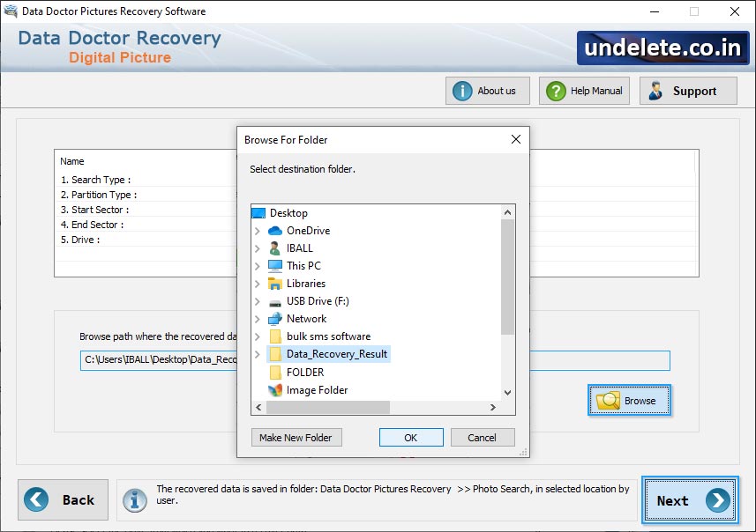The image size is (756, 532).
Task: Choose the Image Folder item
Action: 317,390
